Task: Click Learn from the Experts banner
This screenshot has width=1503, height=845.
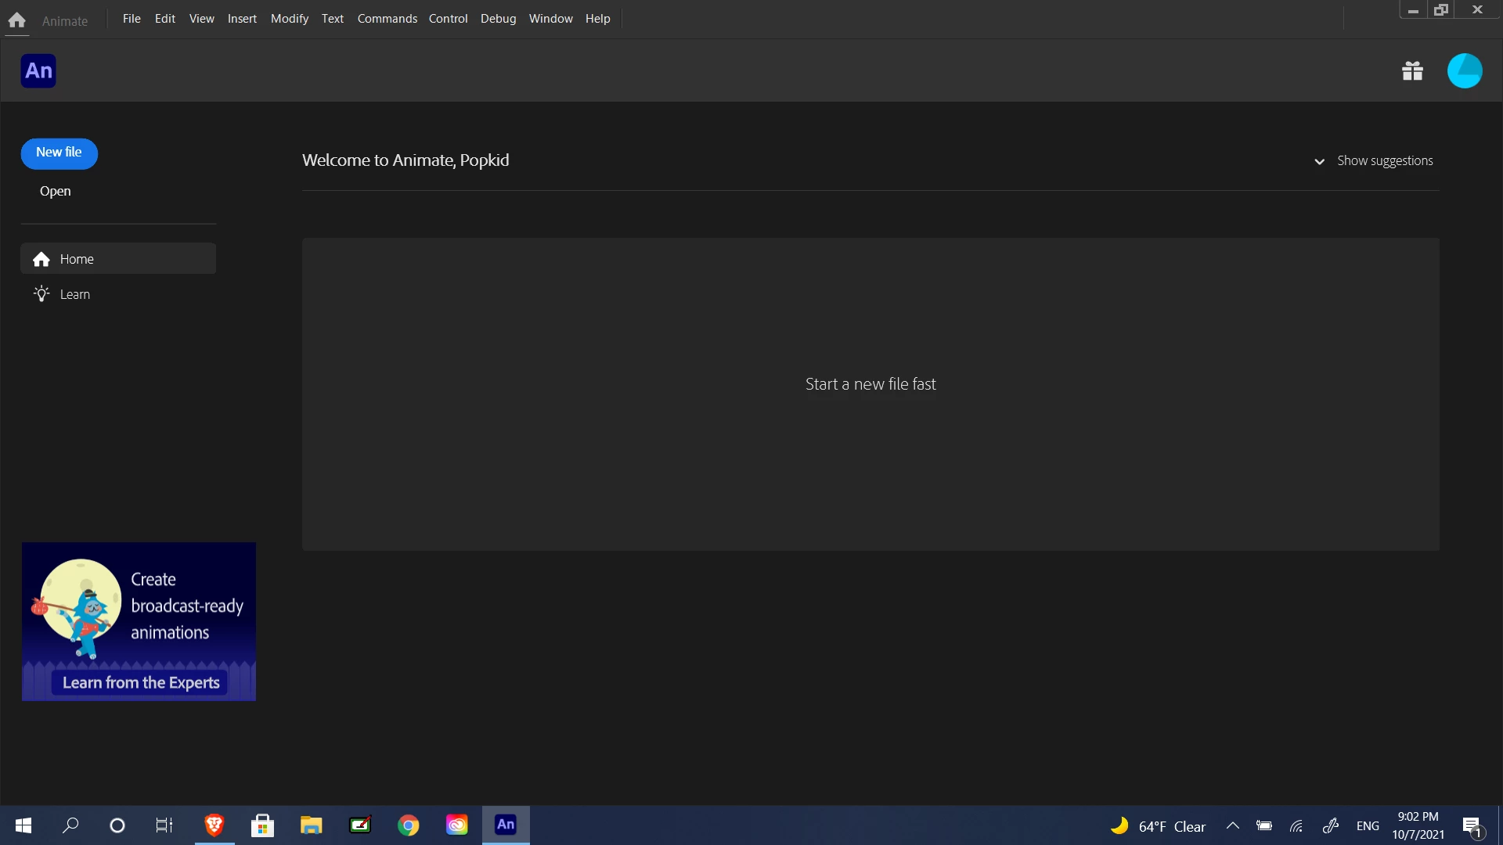Action: (x=140, y=682)
